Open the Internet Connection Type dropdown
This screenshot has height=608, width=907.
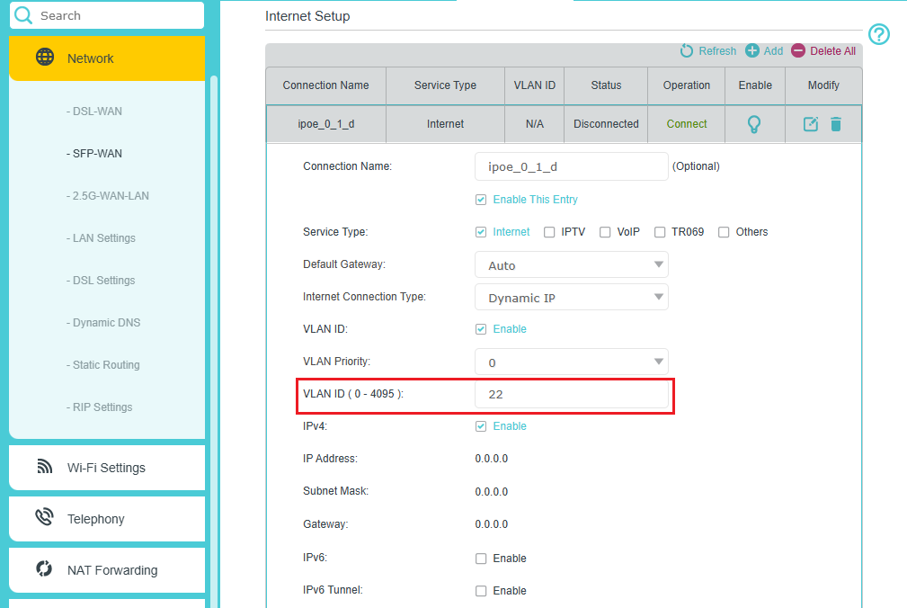572,296
